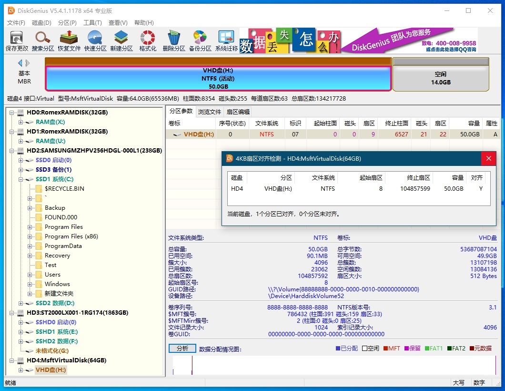Open the 备份分区 backup partition tool

[200, 41]
